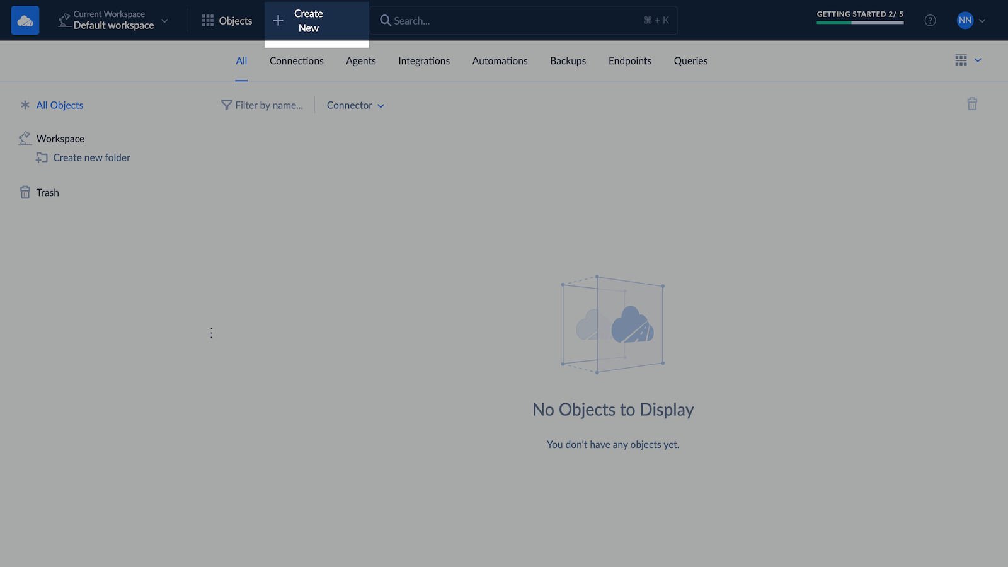Switch to the Connections tab
Image resolution: width=1008 pixels, height=567 pixels.
pyautogui.click(x=296, y=61)
